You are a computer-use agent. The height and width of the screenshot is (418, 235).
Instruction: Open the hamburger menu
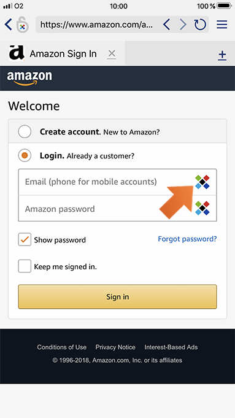(222, 25)
